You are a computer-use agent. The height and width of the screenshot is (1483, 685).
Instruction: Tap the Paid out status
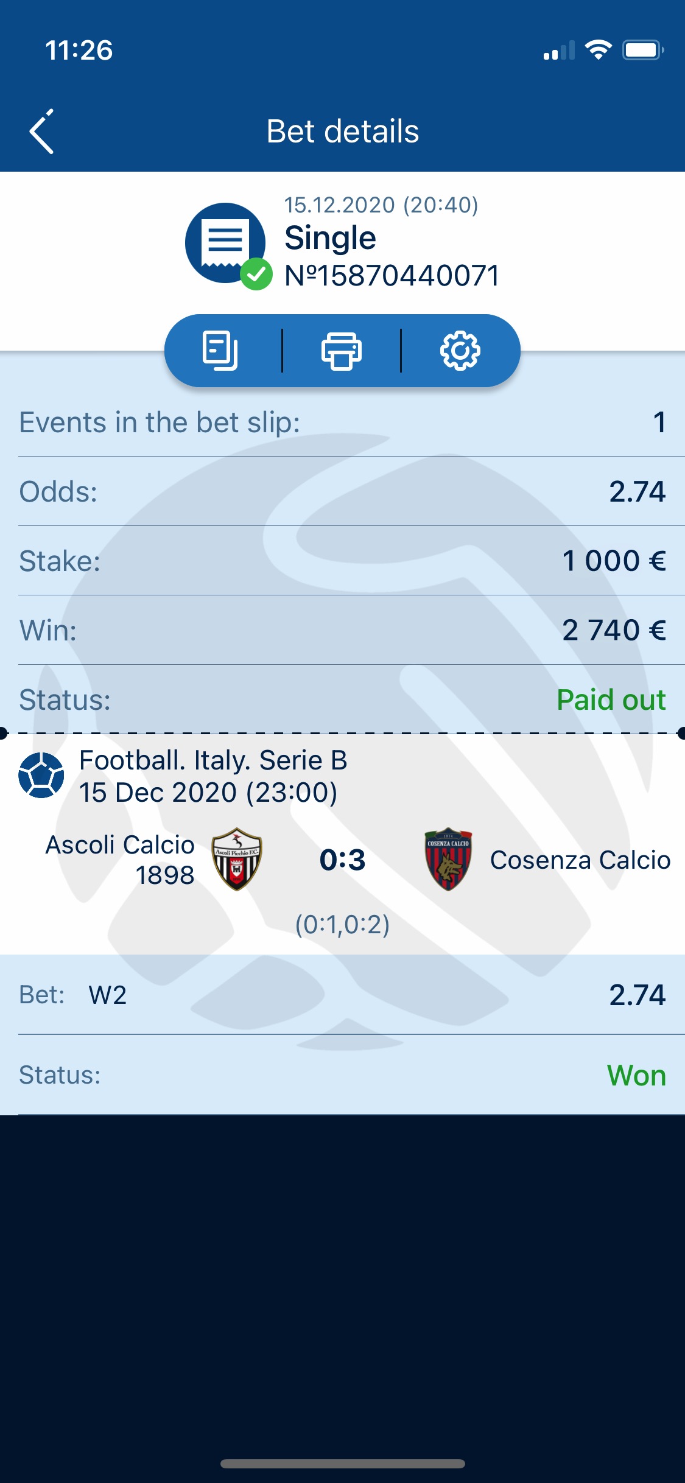tap(611, 699)
